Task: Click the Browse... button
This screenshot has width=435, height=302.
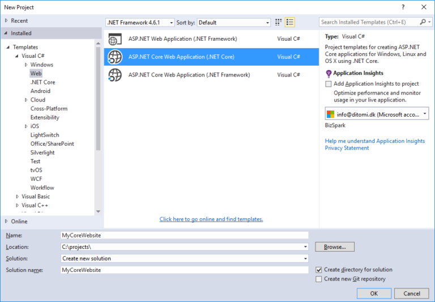Action: click(x=335, y=247)
